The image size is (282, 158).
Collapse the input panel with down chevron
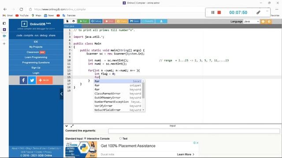(x=67, y=126)
